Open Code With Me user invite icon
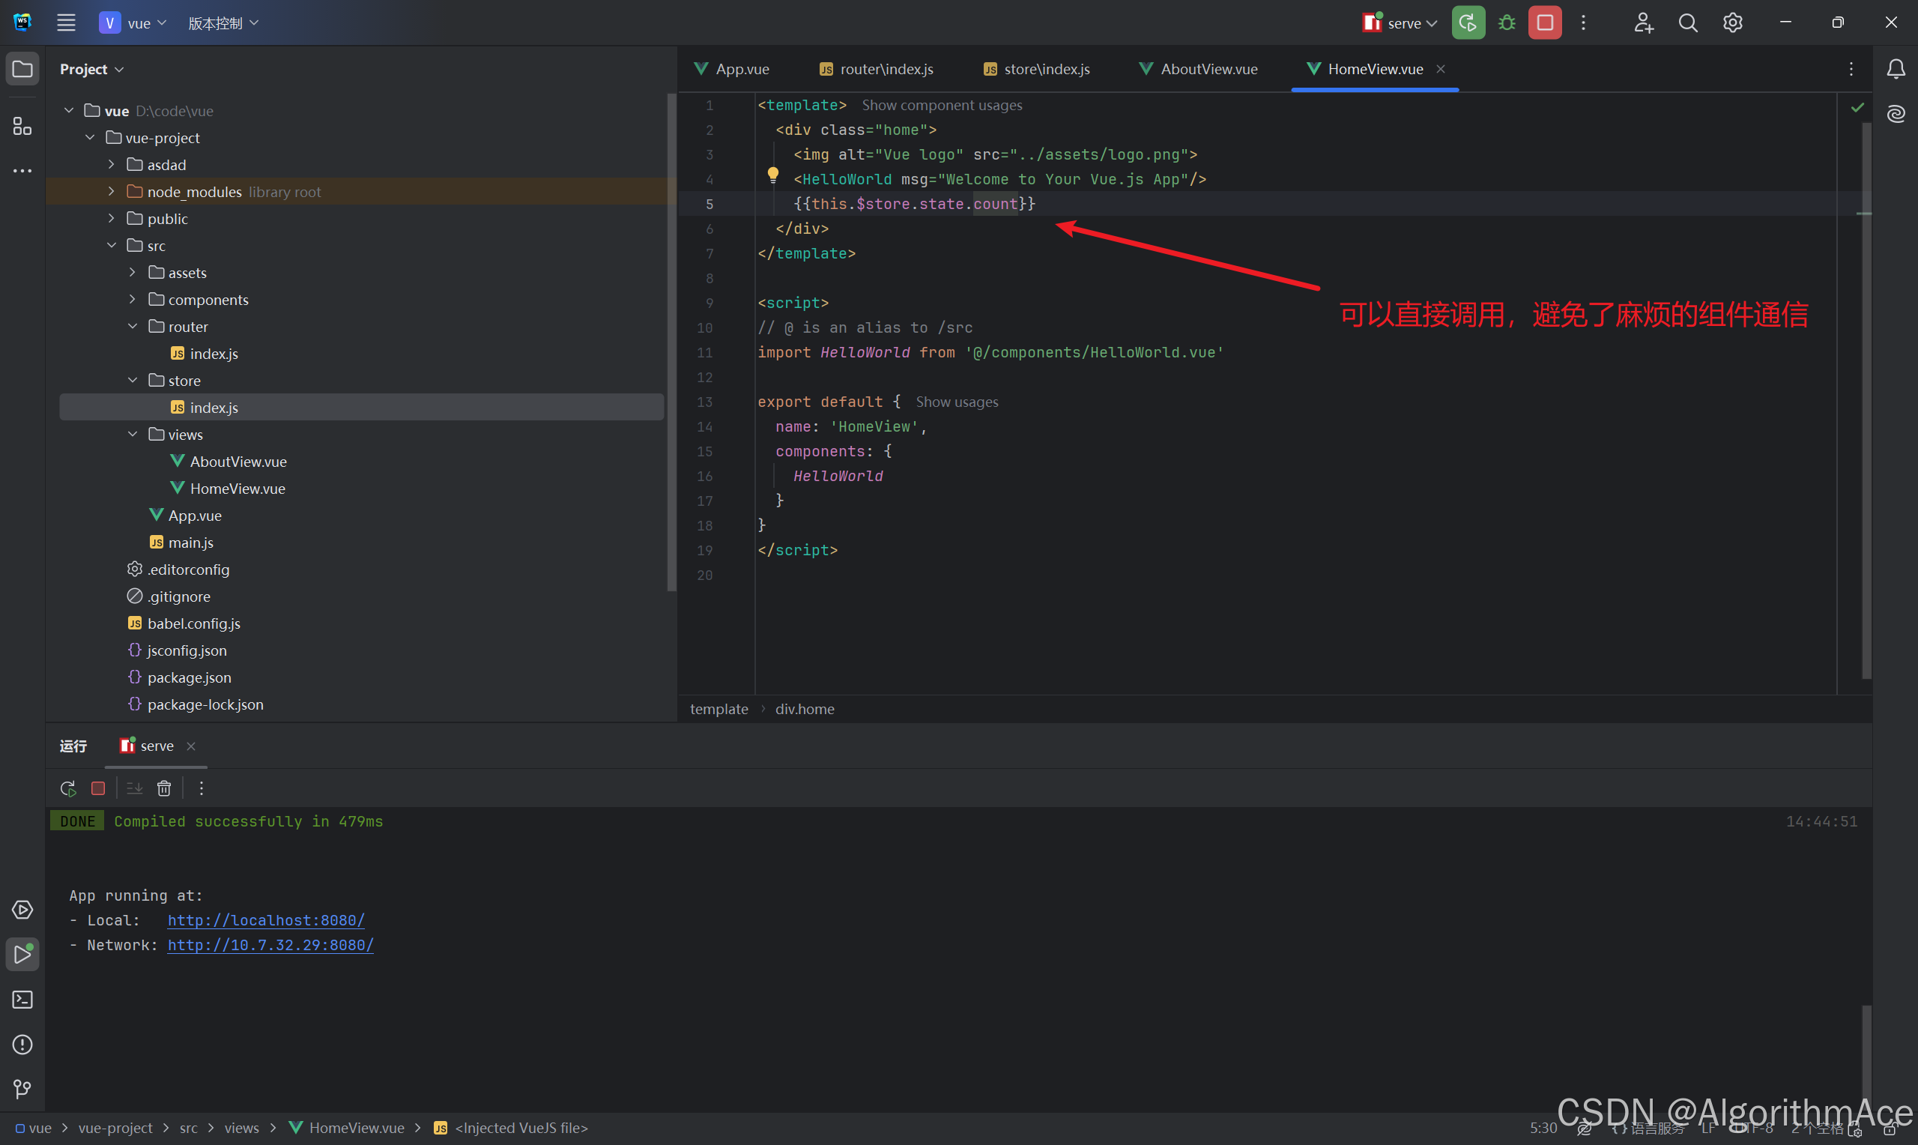1918x1145 pixels. (1644, 22)
